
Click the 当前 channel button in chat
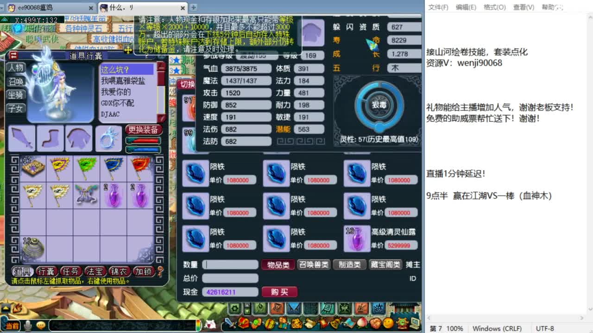click(13, 326)
